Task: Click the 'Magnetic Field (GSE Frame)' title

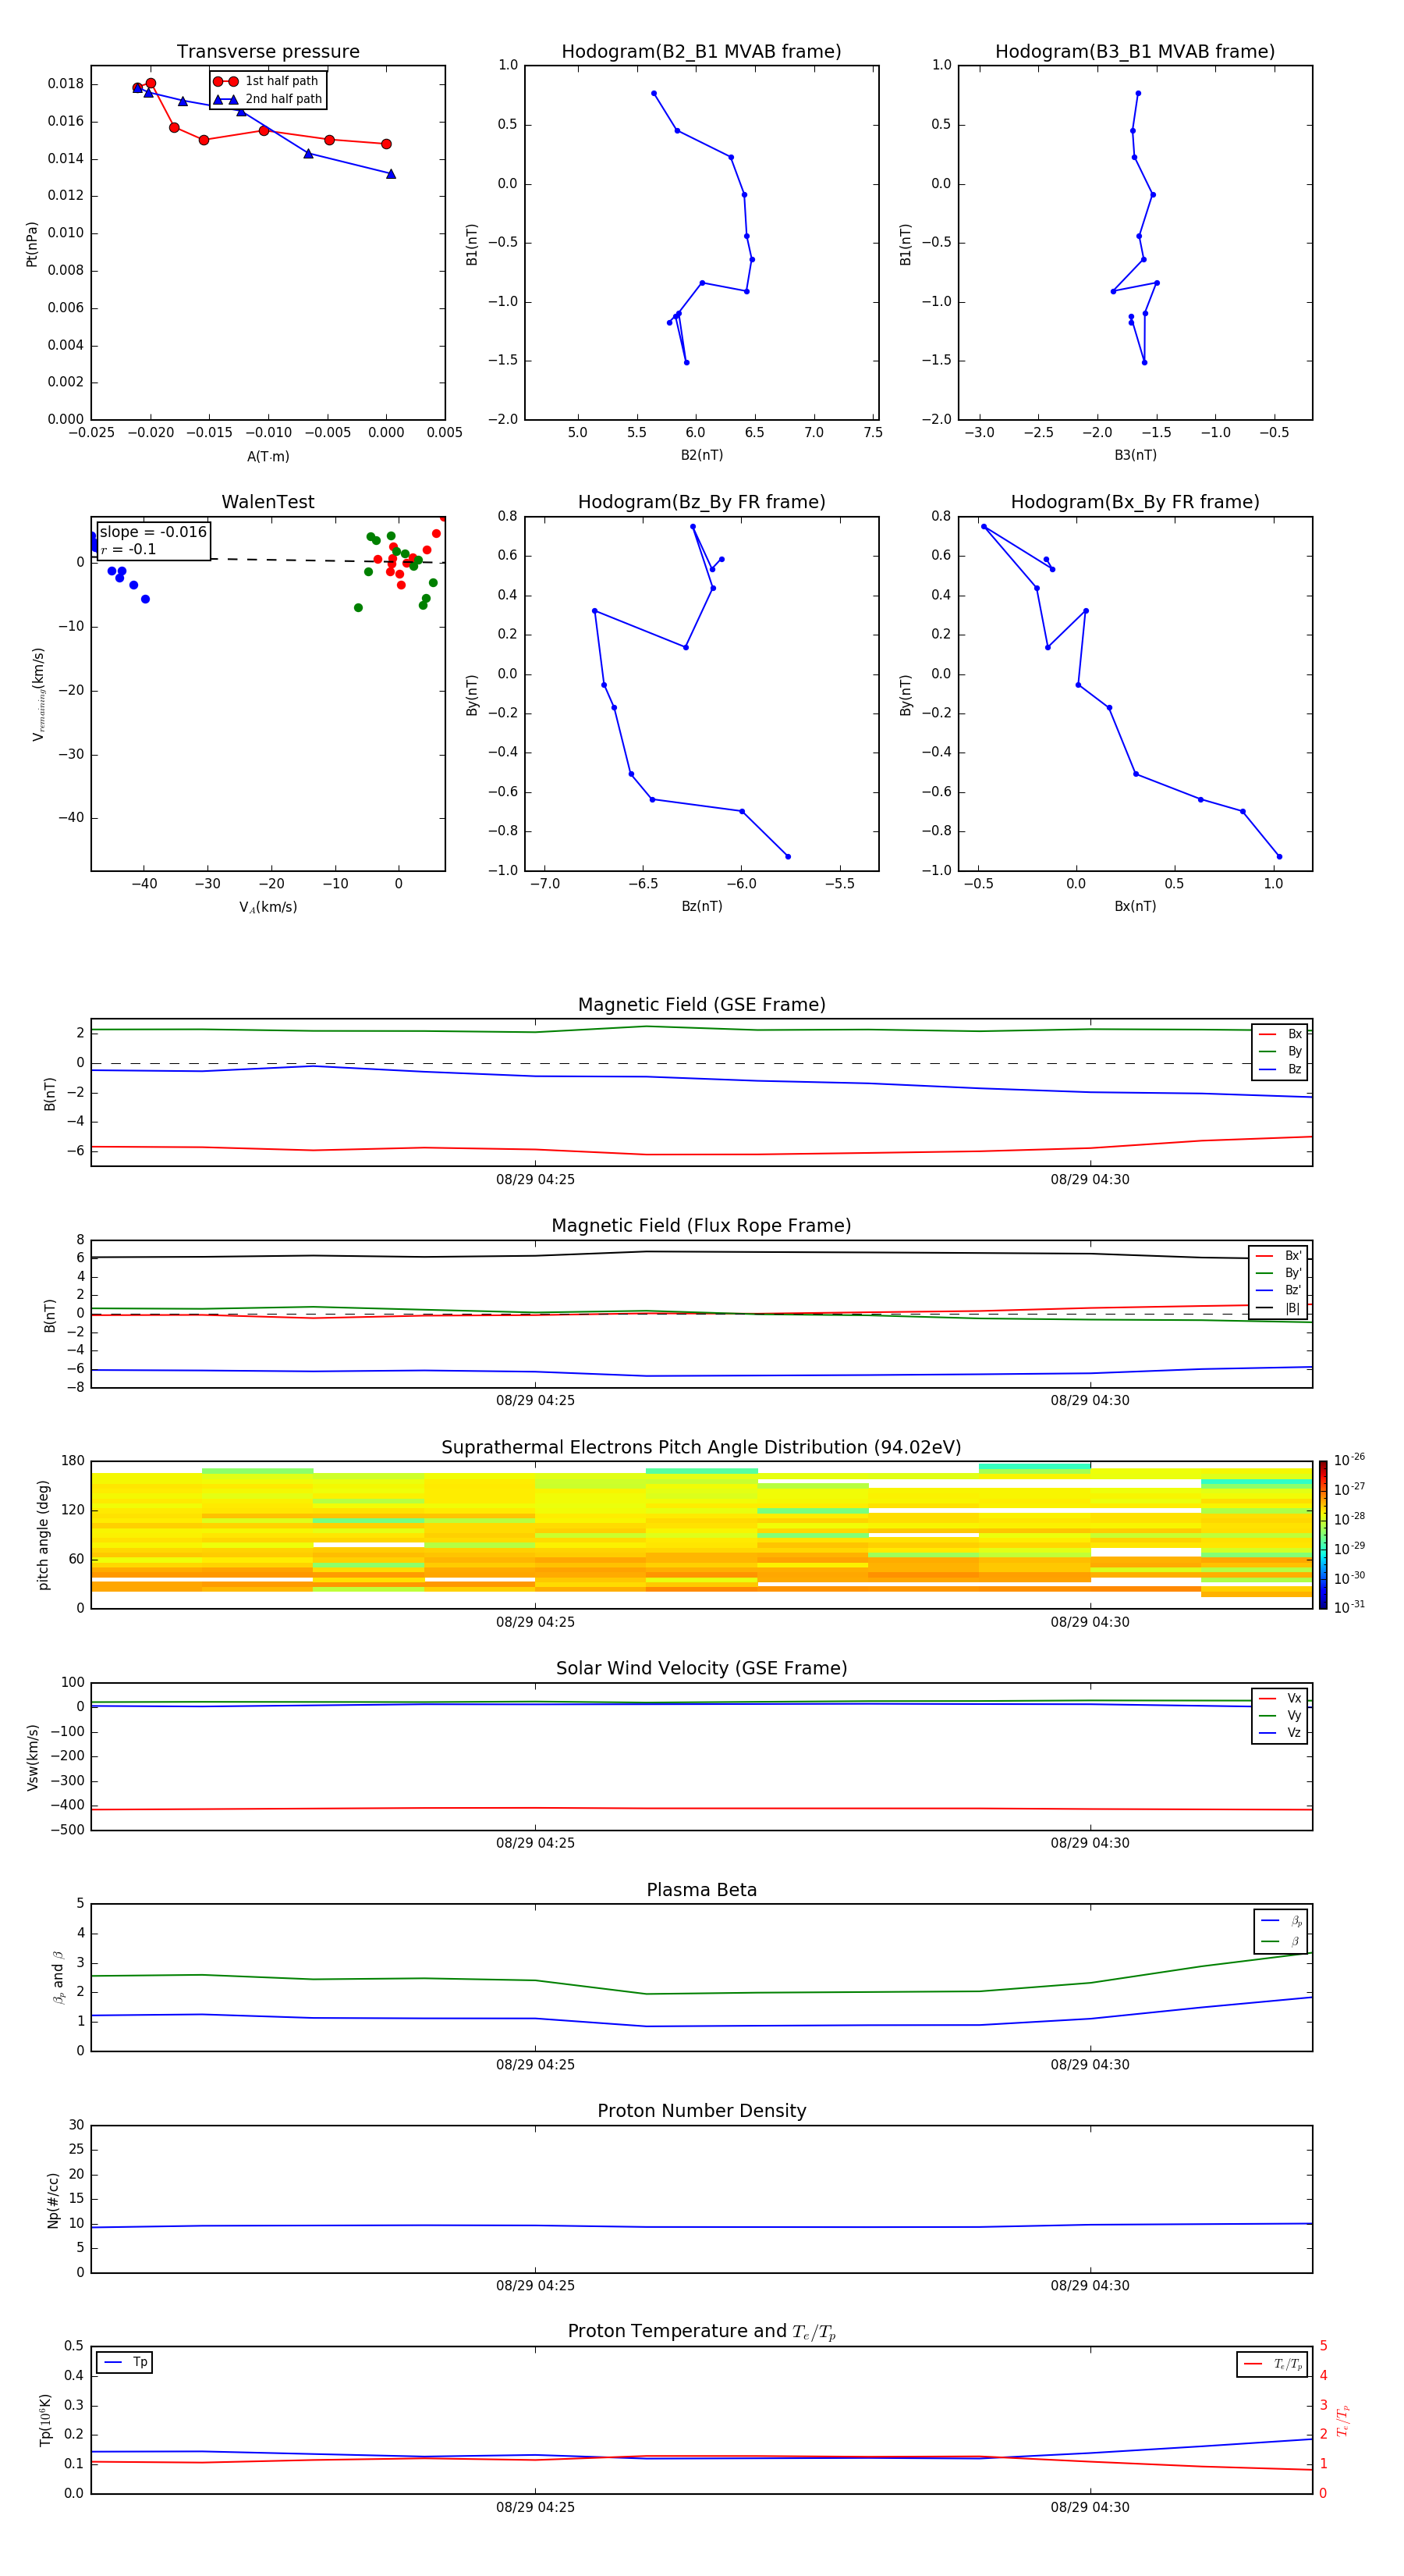Action: tap(701, 1005)
